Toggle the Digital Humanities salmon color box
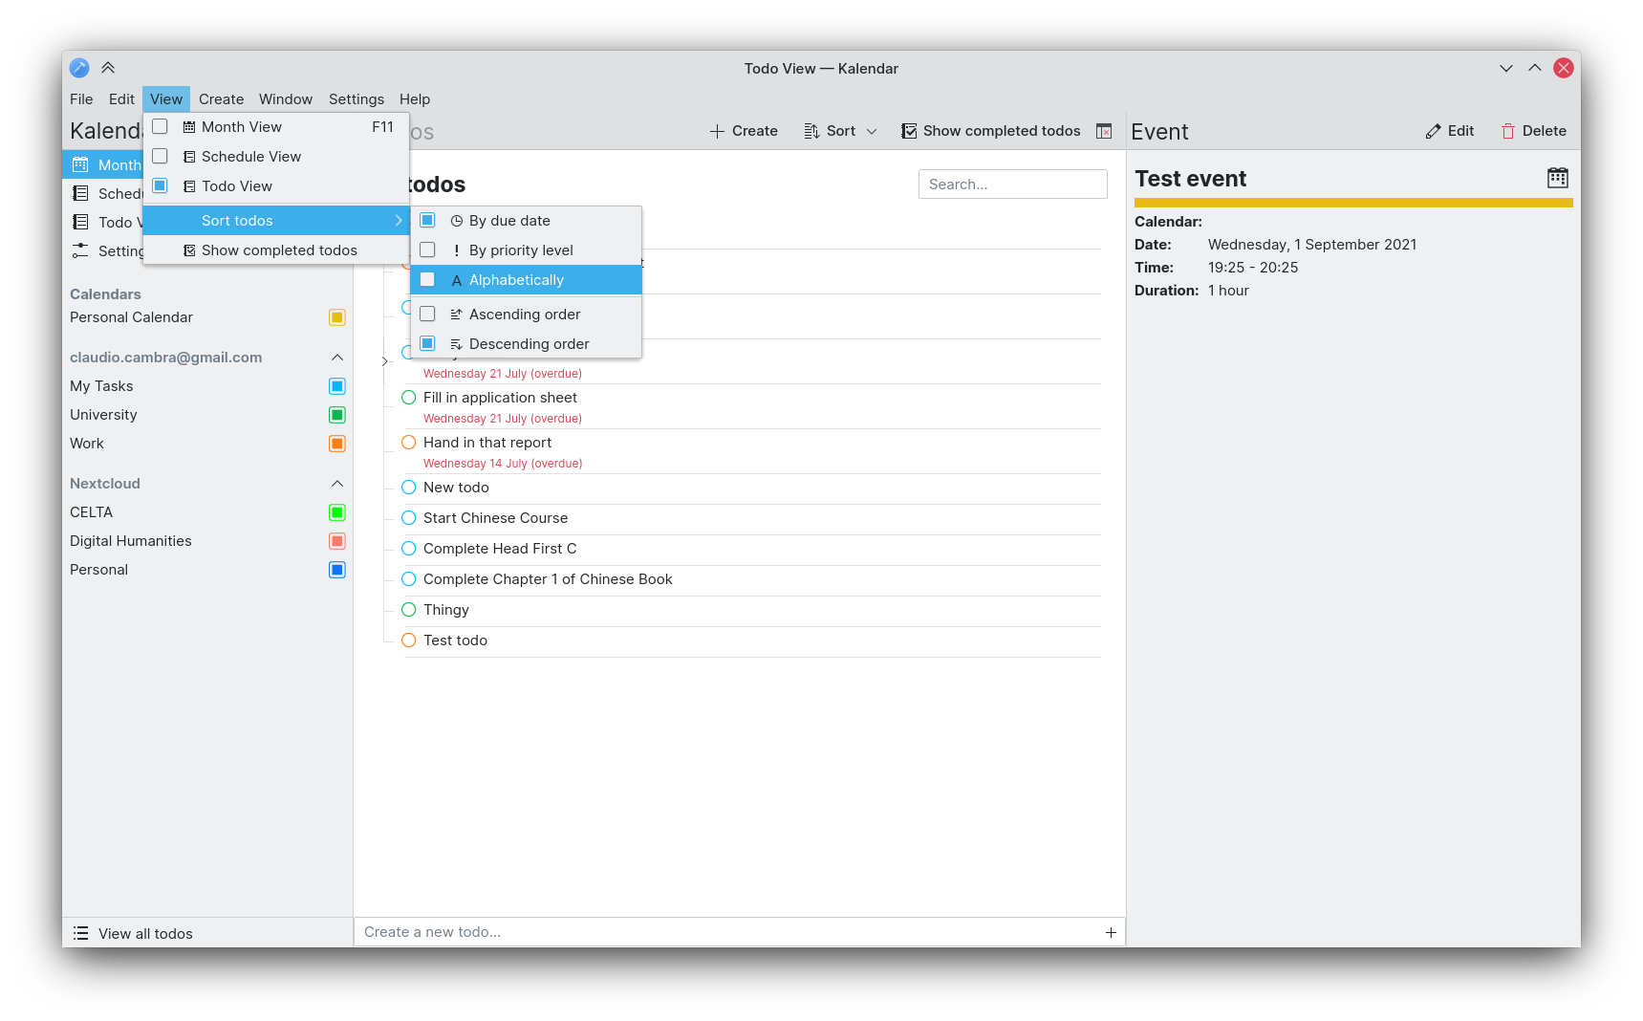This screenshot has height=1021, width=1643. point(337,541)
